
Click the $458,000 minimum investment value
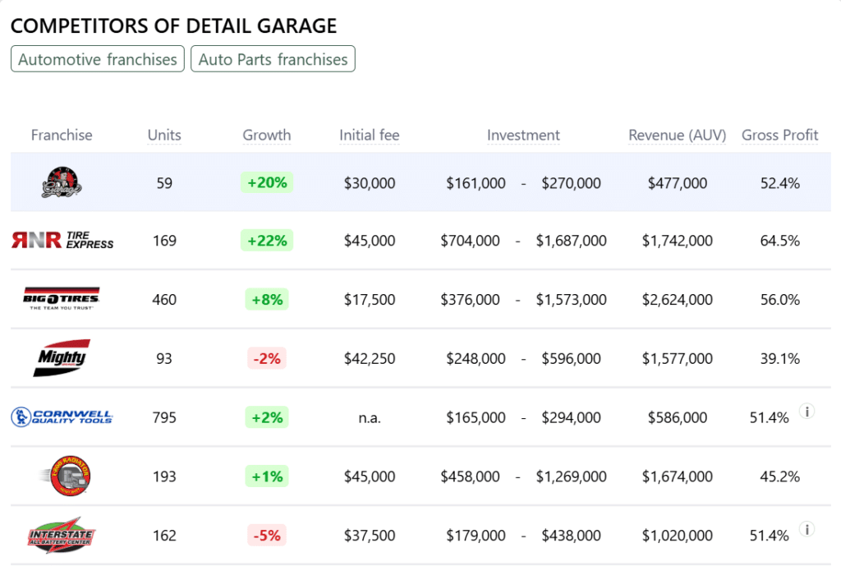tap(470, 477)
